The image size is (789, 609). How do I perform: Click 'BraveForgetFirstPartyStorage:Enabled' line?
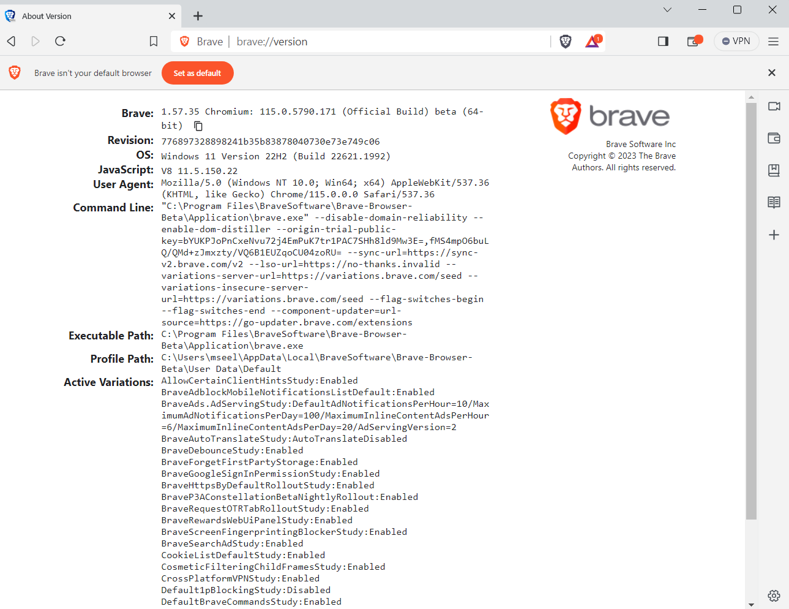(x=260, y=462)
